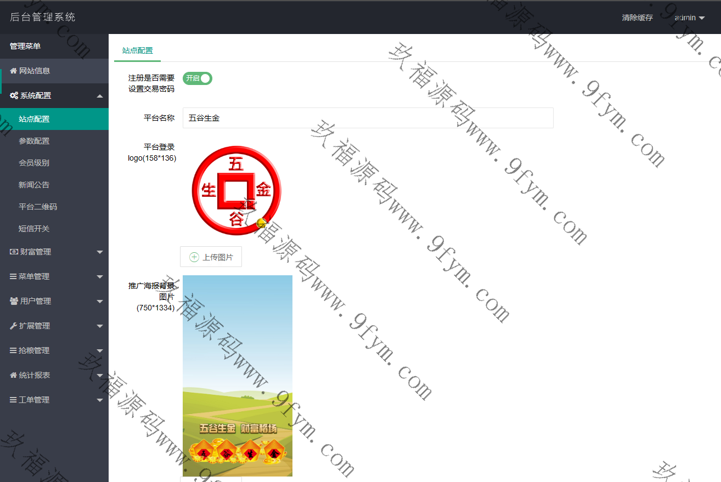Click the gears icon beside 系统配置
721x482 pixels.
[14, 95]
